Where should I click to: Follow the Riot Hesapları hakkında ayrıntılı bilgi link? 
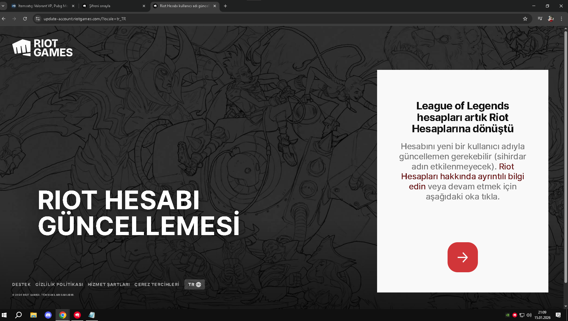pos(463,176)
